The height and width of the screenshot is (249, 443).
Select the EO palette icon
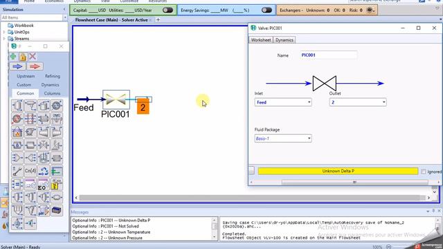[44, 184]
